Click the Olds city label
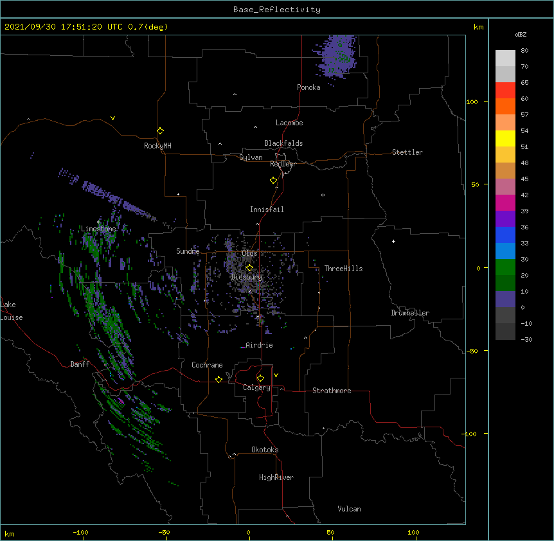The image size is (554, 541). pos(249,253)
